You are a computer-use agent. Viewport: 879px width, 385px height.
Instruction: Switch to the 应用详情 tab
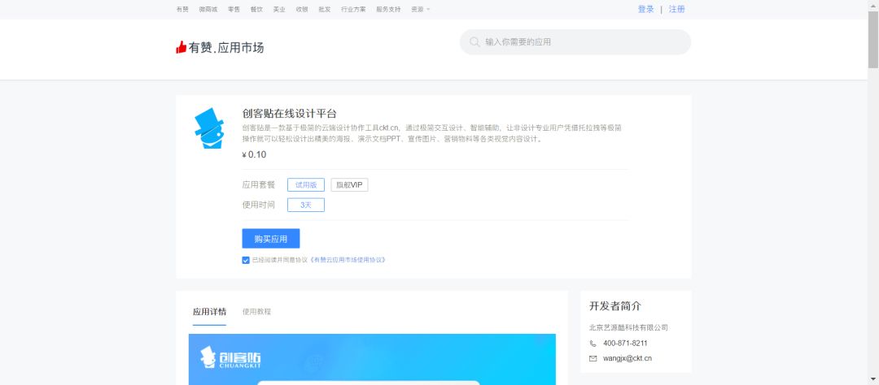point(210,312)
